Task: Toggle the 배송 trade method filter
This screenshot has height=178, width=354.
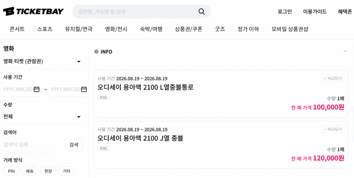Action: point(29,171)
